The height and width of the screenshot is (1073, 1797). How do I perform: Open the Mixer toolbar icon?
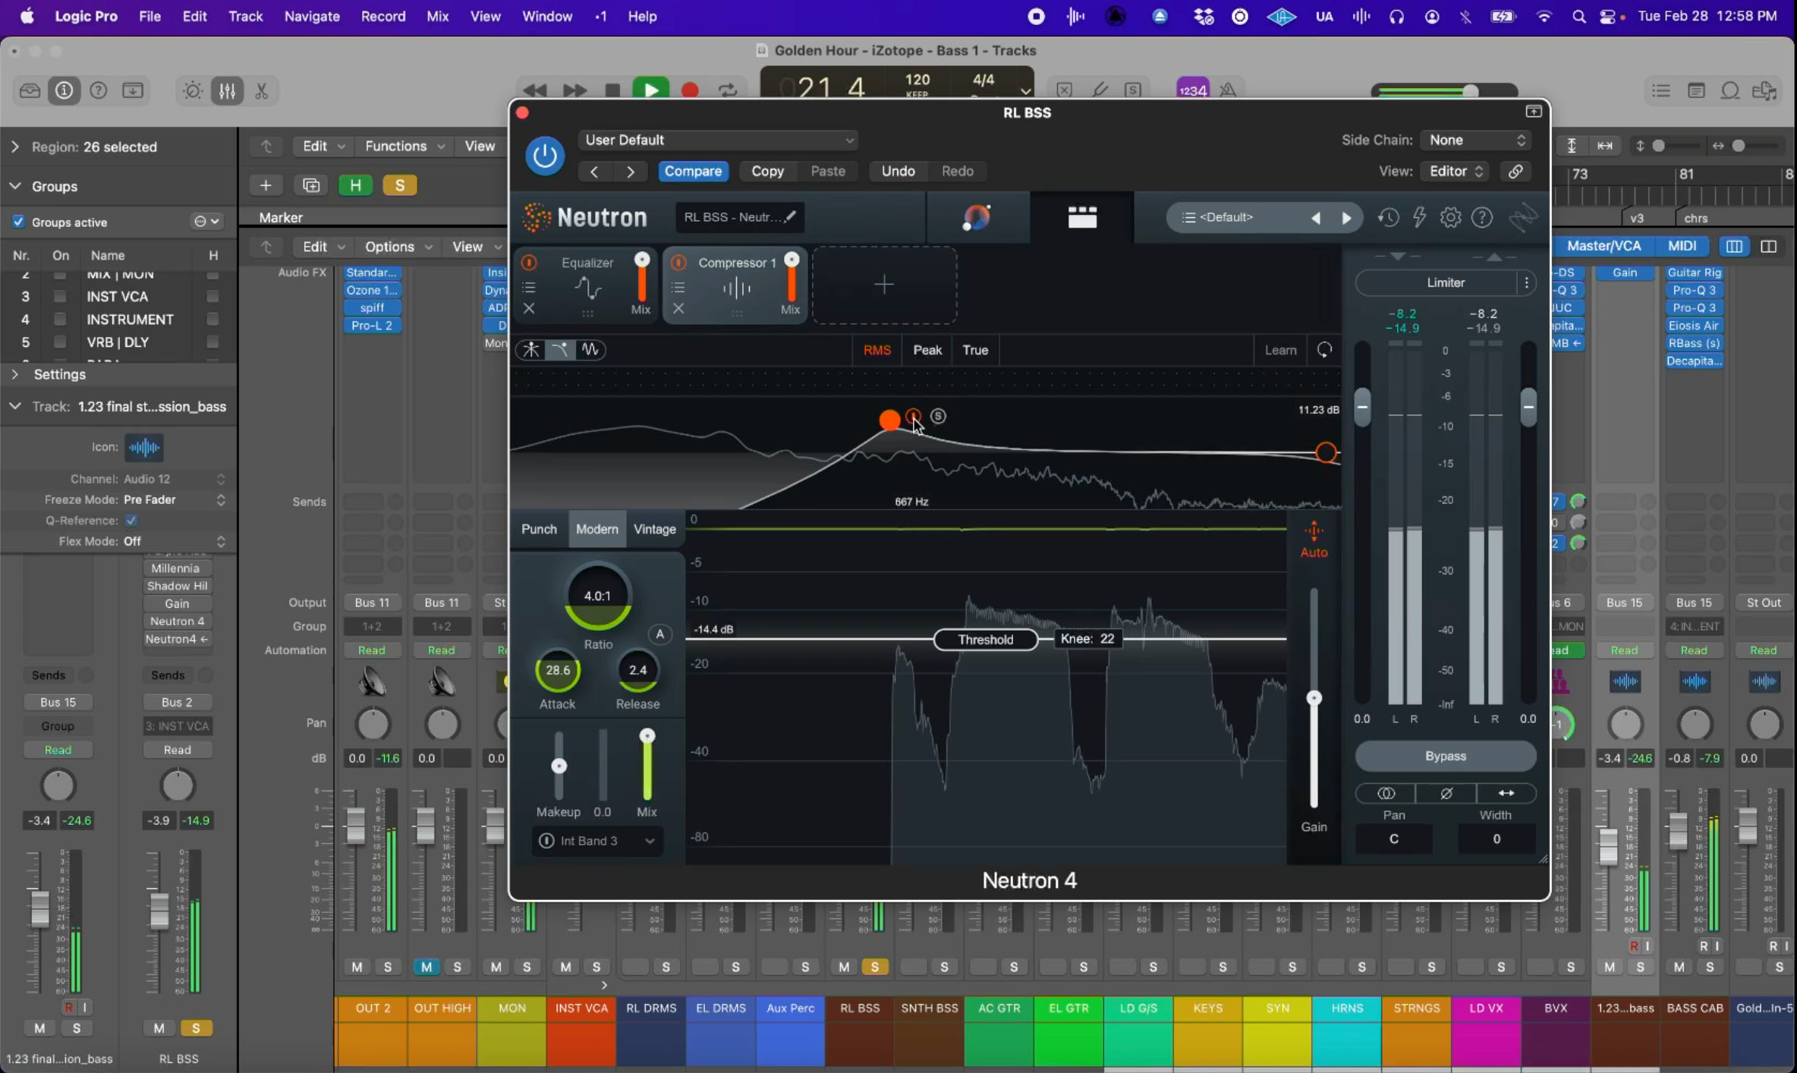coord(226,91)
